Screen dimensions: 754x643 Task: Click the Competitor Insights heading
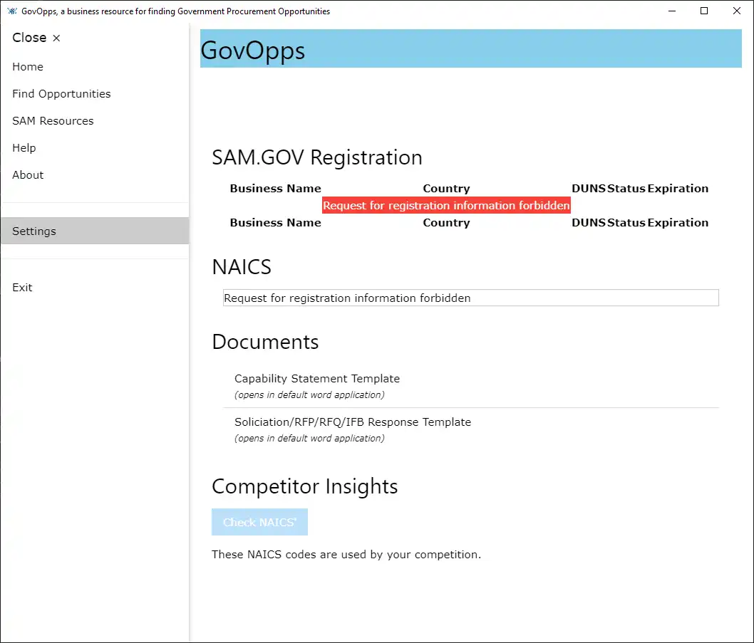click(305, 486)
